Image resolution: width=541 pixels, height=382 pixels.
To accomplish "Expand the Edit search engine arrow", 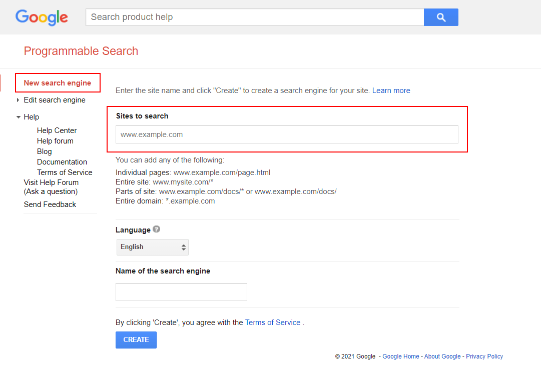I will click(x=18, y=100).
